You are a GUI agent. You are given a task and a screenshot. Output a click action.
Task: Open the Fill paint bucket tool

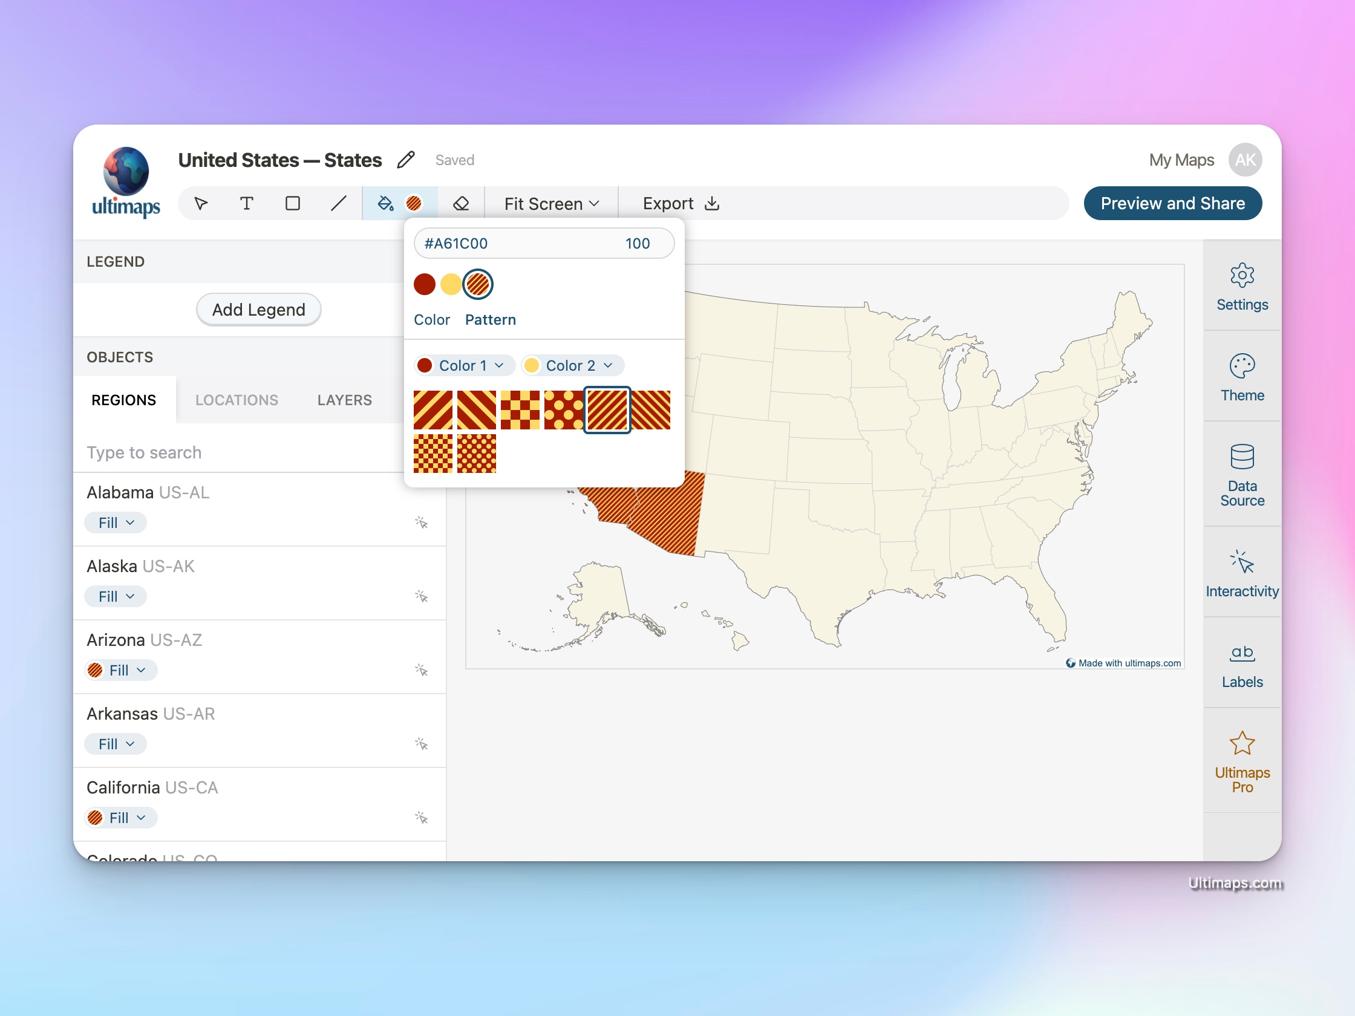point(385,203)
